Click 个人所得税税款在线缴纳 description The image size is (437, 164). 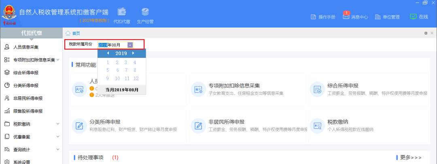coord(350,130)
